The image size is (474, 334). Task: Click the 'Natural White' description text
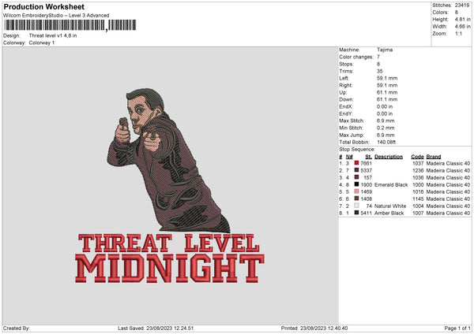pos(390,206)
